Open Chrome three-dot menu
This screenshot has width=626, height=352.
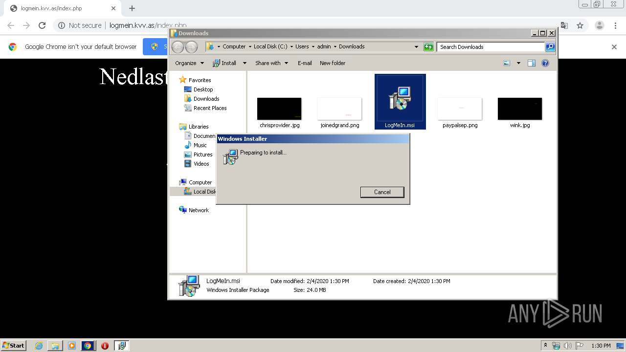pyautogui.click(x=615, y=25)
